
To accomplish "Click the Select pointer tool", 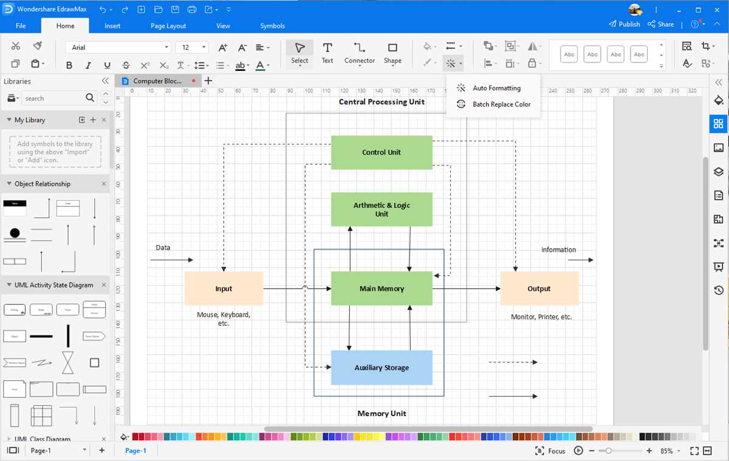I will [299, 53].
